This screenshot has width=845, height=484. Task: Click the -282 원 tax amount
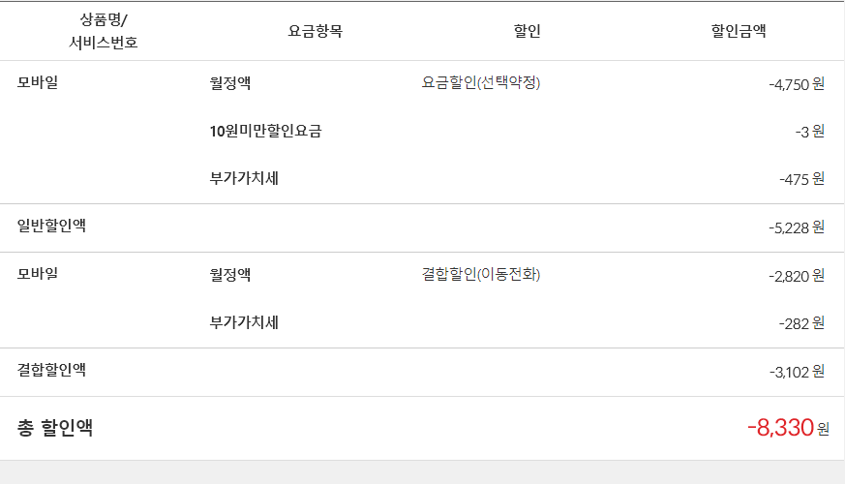(800, 323)
